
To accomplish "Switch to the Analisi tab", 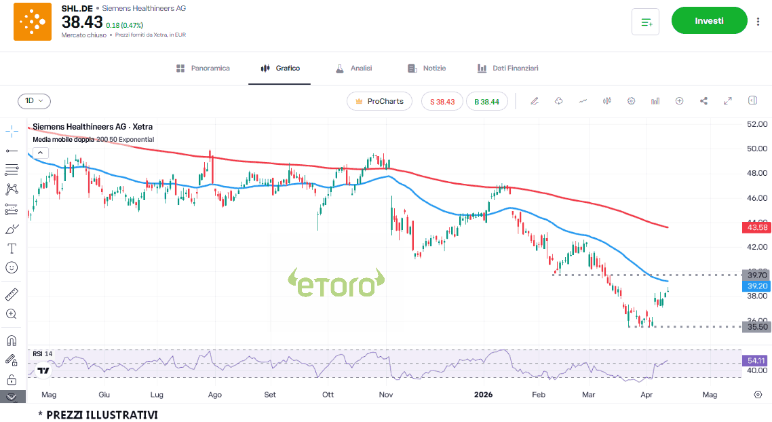I will pos(353,69).
